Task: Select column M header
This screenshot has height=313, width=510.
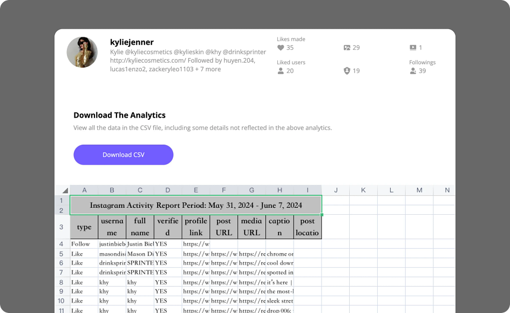Action: [419, 190]
